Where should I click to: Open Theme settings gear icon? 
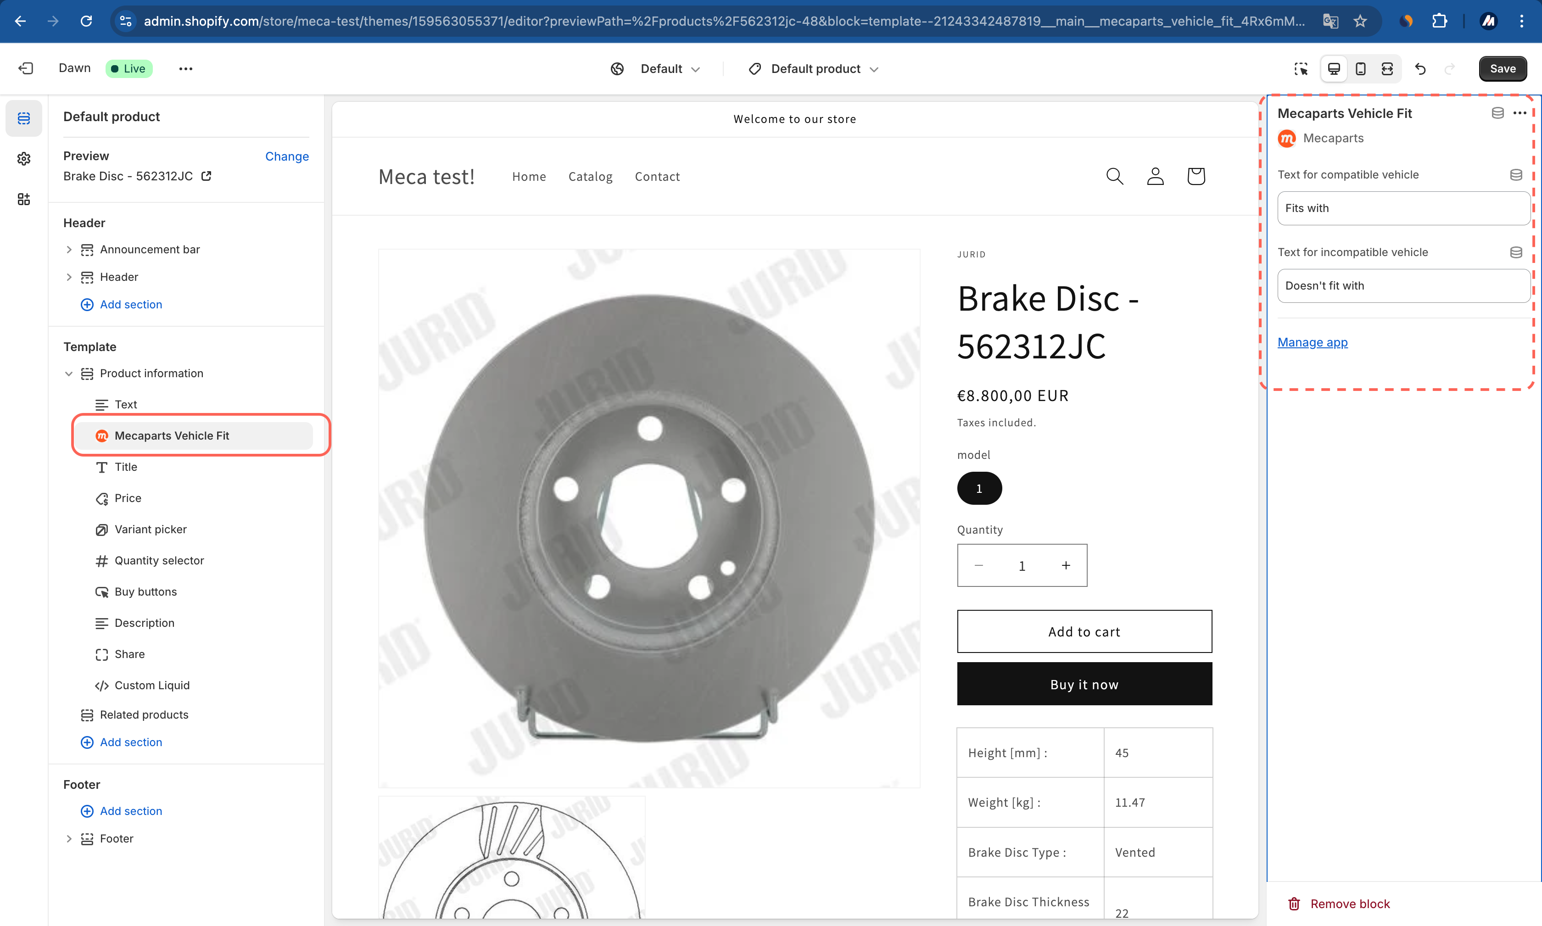[x=24, y=158]
